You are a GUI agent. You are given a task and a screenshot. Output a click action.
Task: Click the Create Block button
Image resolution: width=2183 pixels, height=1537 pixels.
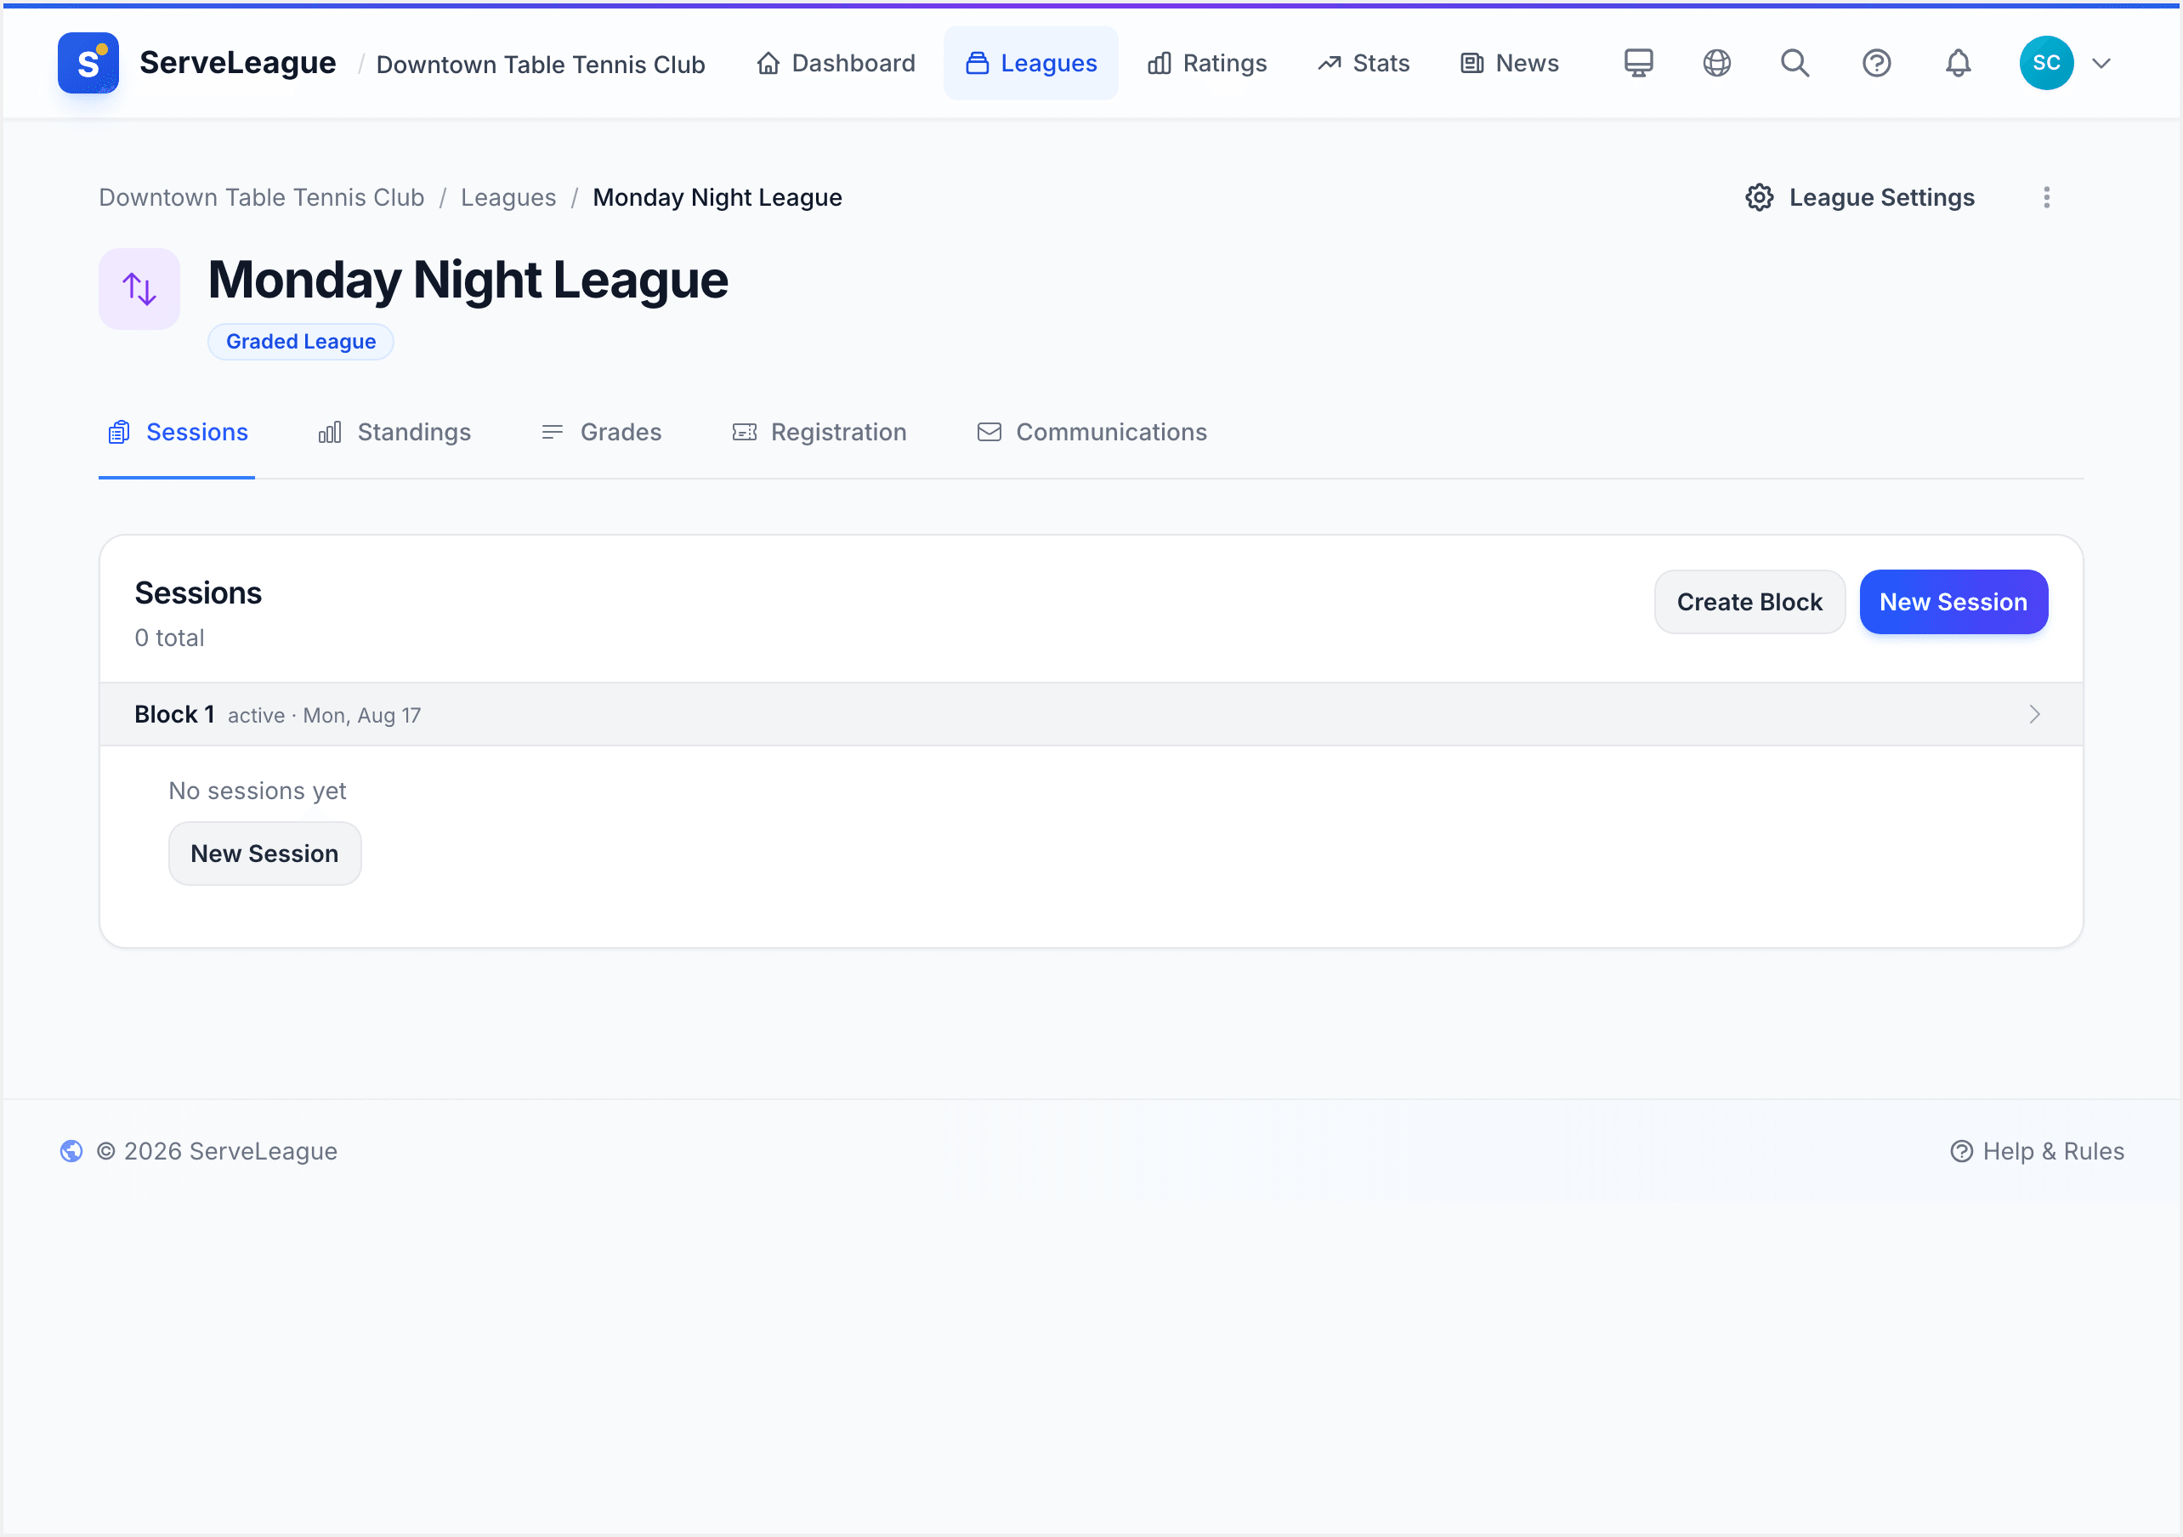click(x=1749, y=602)
